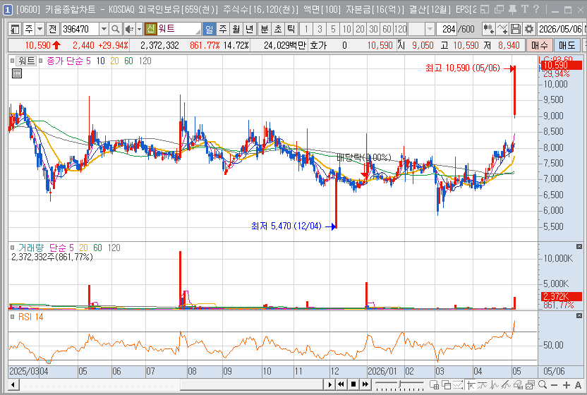Screen dimensions: 587x395
Task: Click the stop replay button
Action: point(353,384)
